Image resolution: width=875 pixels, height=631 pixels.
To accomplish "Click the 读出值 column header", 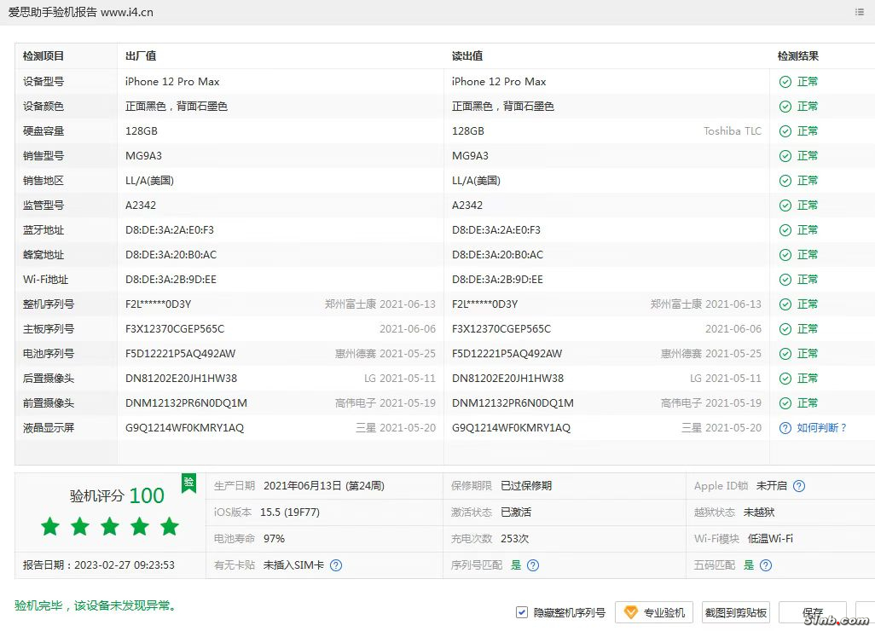I will click(467, 55).
